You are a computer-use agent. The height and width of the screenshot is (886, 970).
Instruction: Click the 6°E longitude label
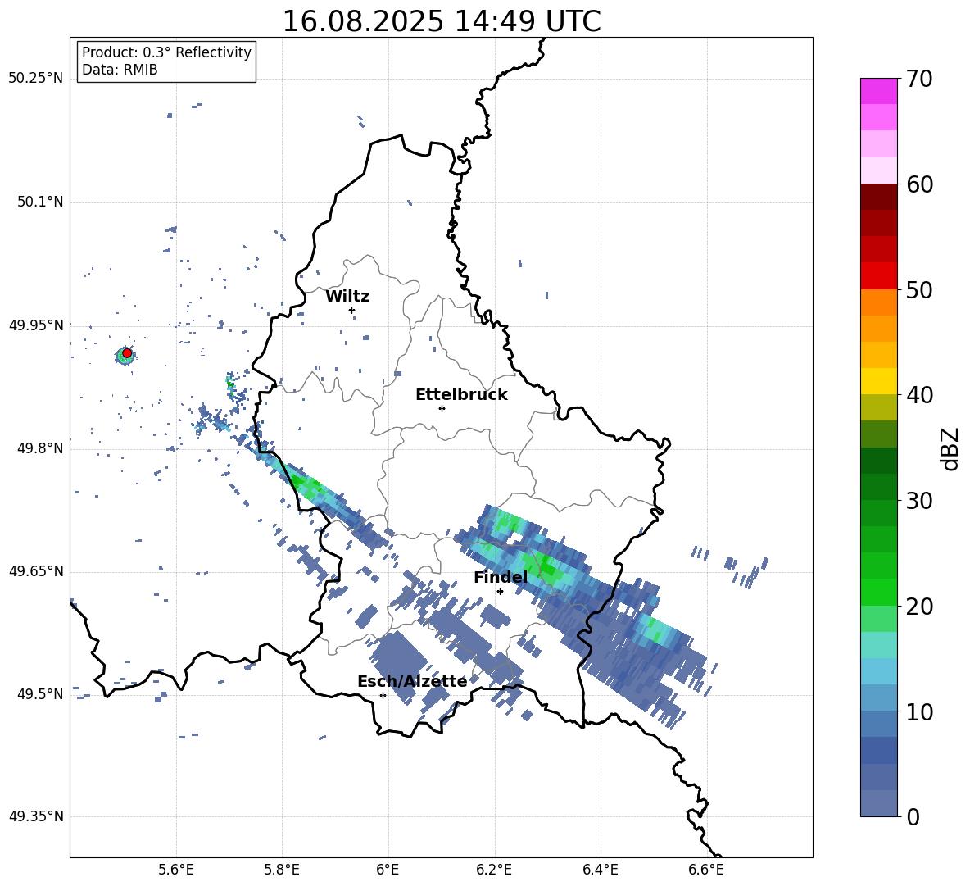click(x=388, y=870)
